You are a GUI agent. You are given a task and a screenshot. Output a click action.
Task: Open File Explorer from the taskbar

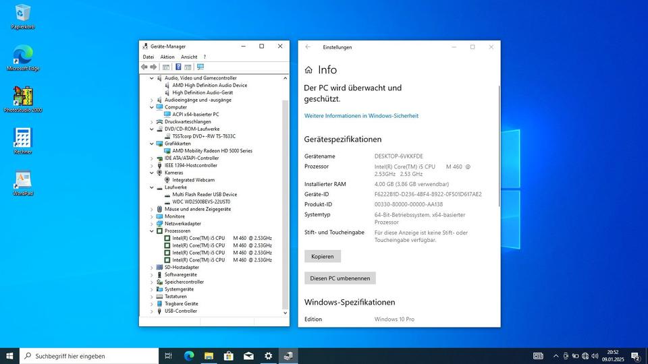209,356
